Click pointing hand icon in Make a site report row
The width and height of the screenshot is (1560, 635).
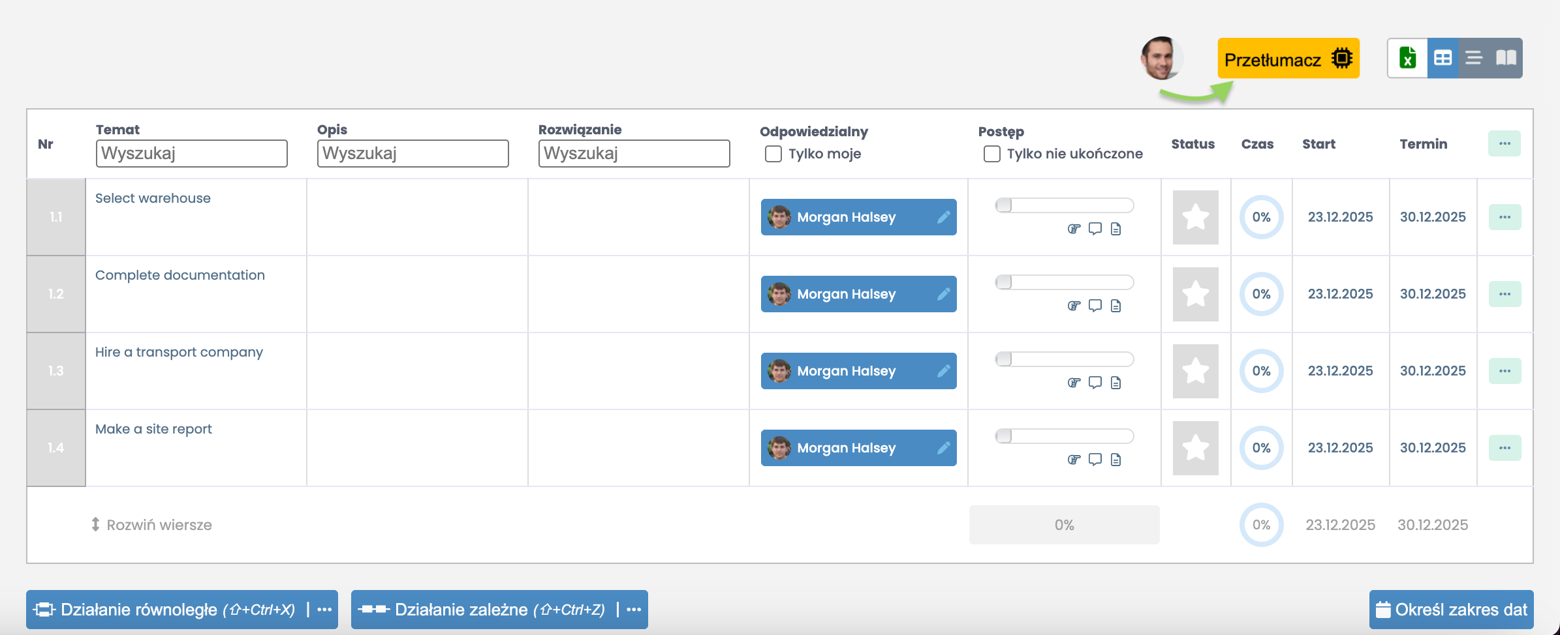point(1074,460)
